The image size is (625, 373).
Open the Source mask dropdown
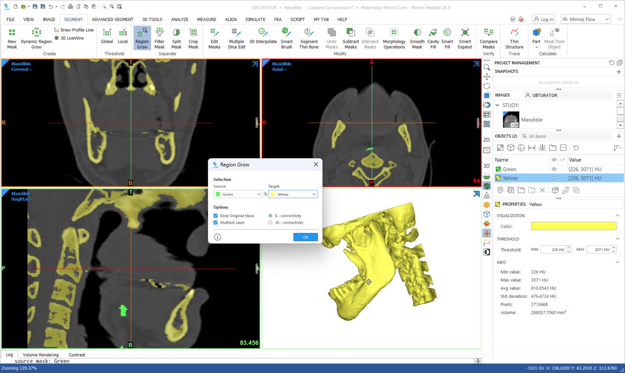click(x=238, y=194)
